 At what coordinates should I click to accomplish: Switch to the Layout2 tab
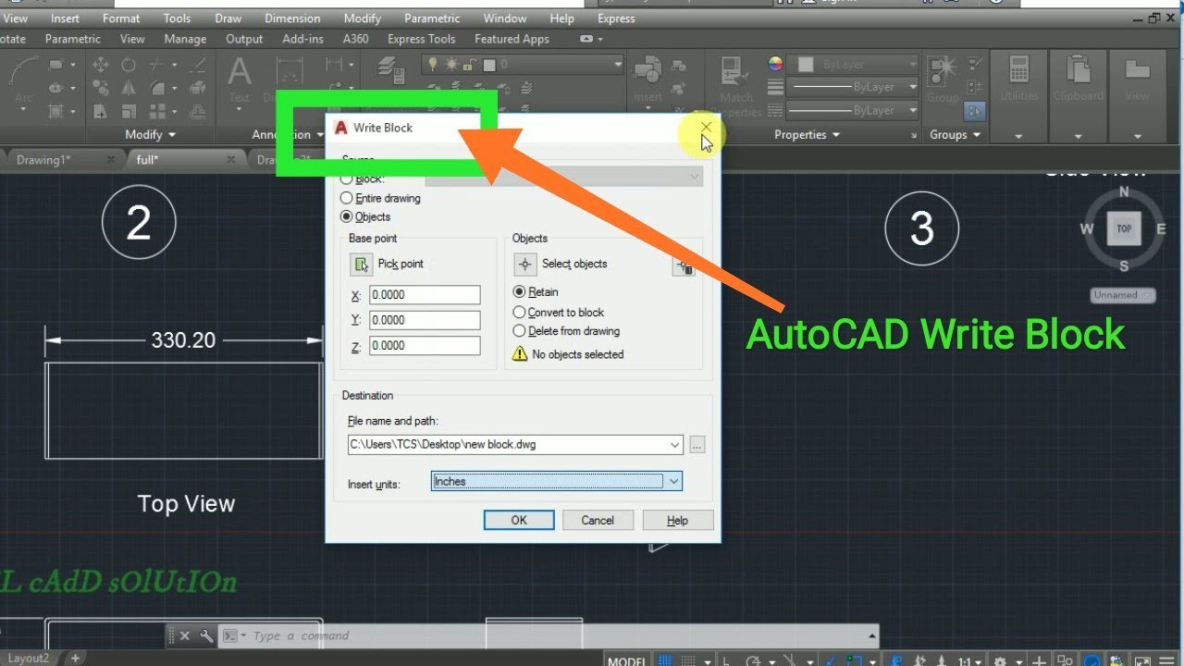point(28,659)
